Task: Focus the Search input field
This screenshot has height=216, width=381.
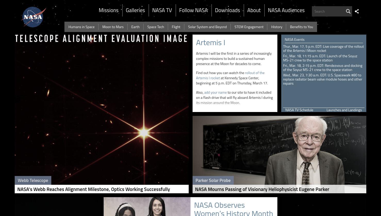Action: (328, 11)
